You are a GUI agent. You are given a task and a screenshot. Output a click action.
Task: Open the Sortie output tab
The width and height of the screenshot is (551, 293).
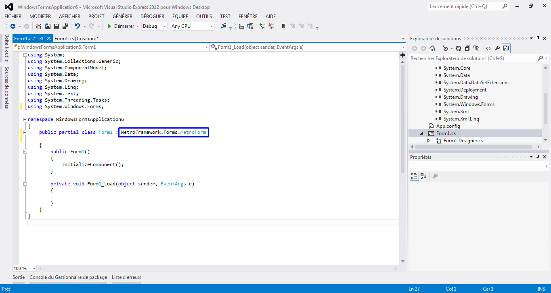[19, 277]
